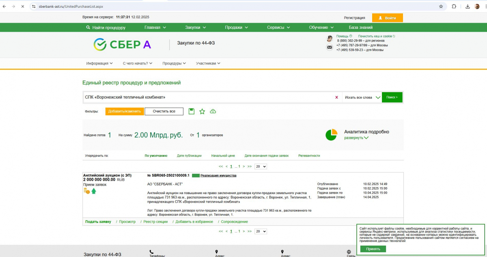Sort results by Дате публикации
This screenshot has height=257, width=487.
point(190,155)
